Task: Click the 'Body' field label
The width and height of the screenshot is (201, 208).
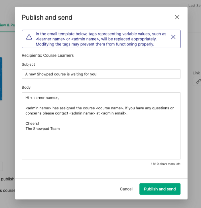Action: click(26, 88)
